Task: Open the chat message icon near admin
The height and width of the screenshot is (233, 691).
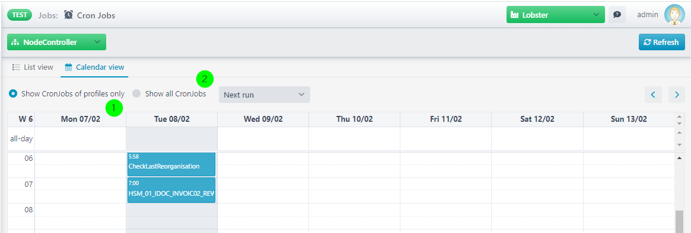Action: click(x=617, y=15)
